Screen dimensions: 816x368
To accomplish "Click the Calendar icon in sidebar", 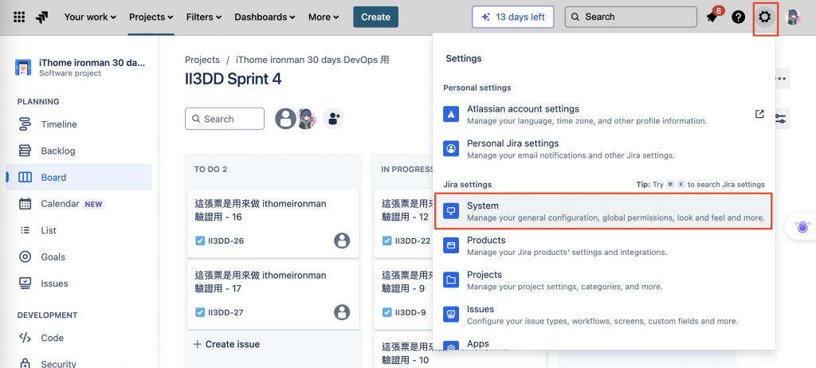I will pos(25,204).
